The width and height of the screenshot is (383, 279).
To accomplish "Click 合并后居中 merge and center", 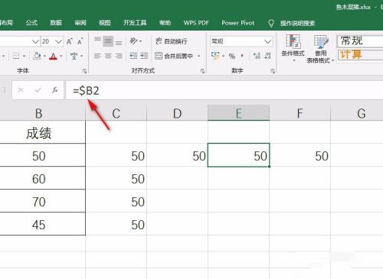I will click(x=174, y=56).
